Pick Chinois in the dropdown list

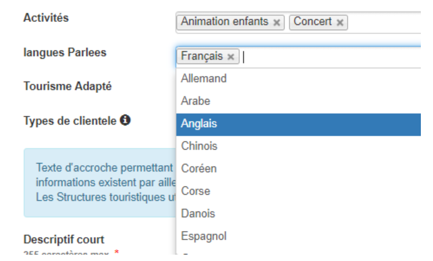click(x=298, y=146)
